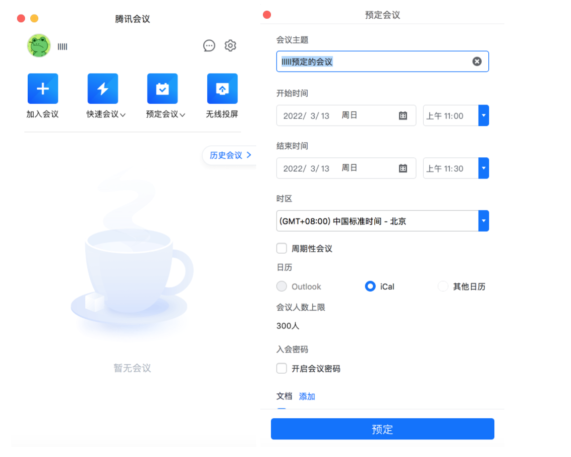Expand the timezone dropdown for 中国标准时间
This screenshot has width=571, height=457.
click(483, 220)
